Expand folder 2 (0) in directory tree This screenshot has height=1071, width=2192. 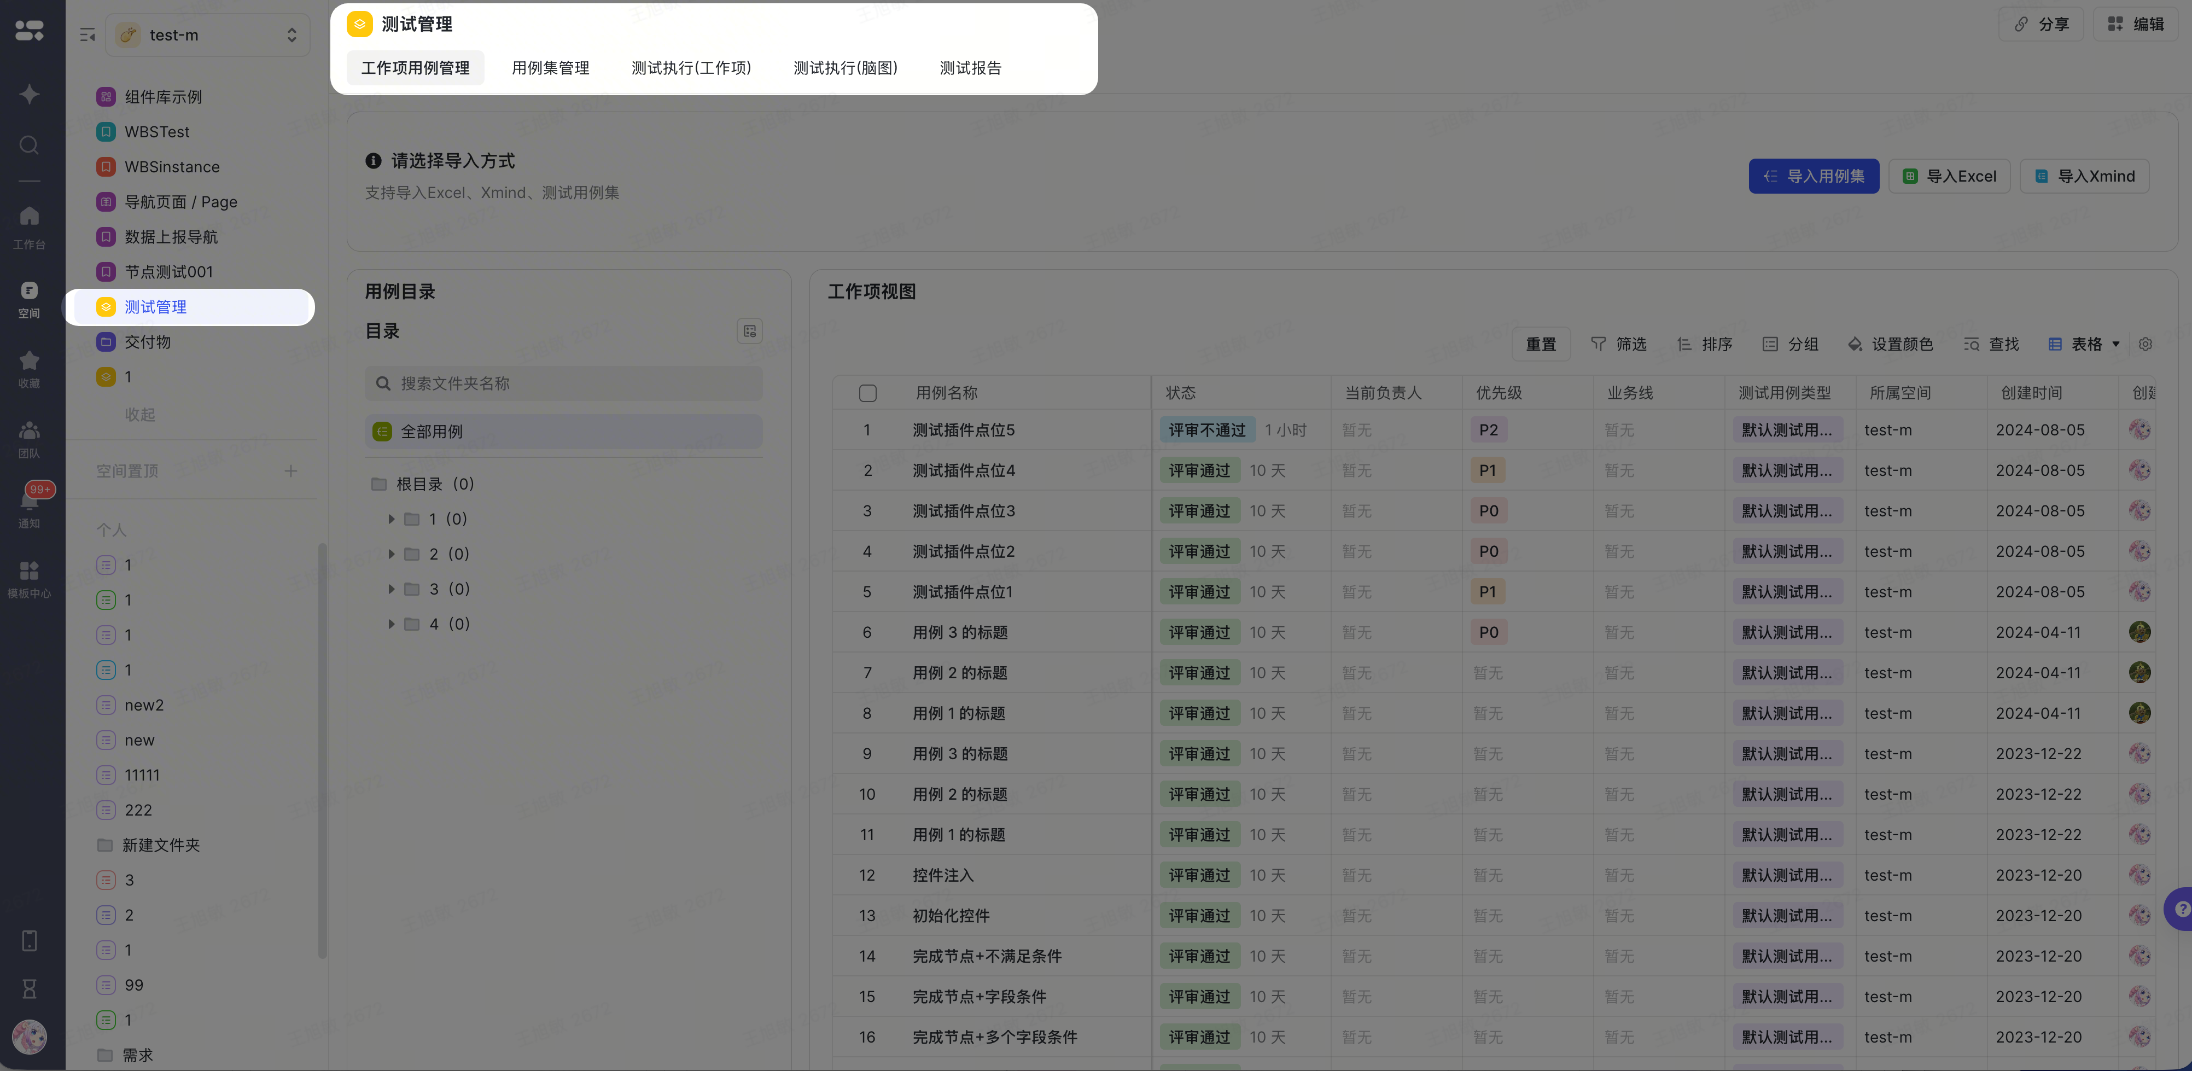click(390, 554)
